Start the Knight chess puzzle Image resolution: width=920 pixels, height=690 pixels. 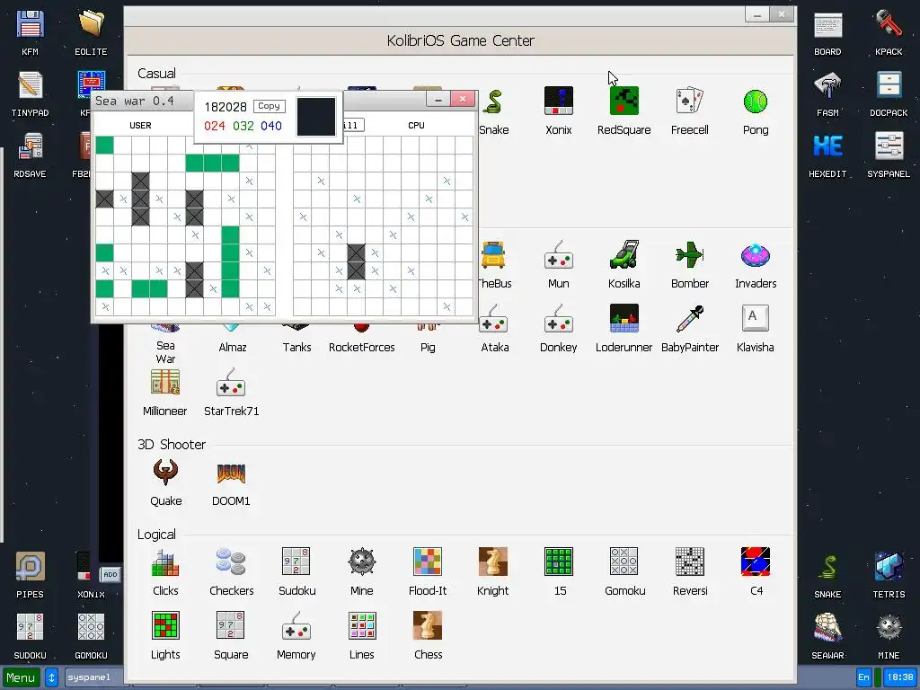pyautogui.click(x=493, y=572)
